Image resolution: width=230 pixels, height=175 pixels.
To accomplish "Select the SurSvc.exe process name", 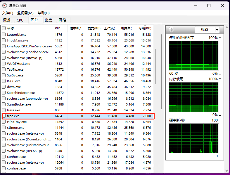I will [x=15, y=75].
